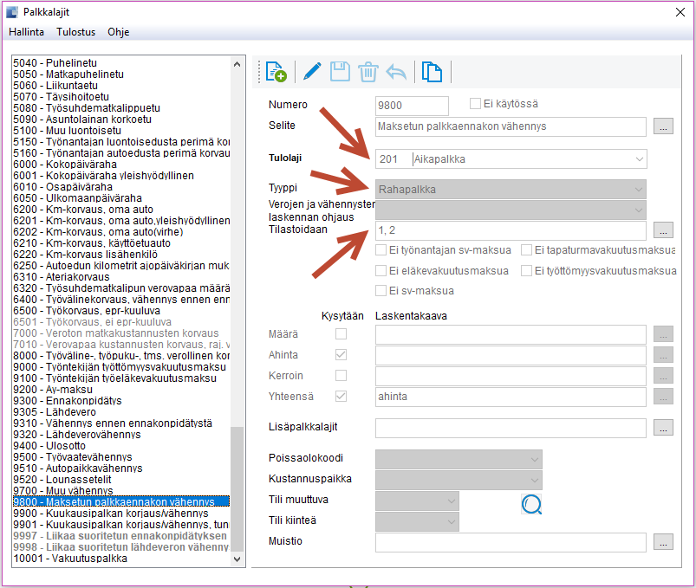
Task: Select 5040 - Puhelinetu in the list
Action: pos(121,63)
